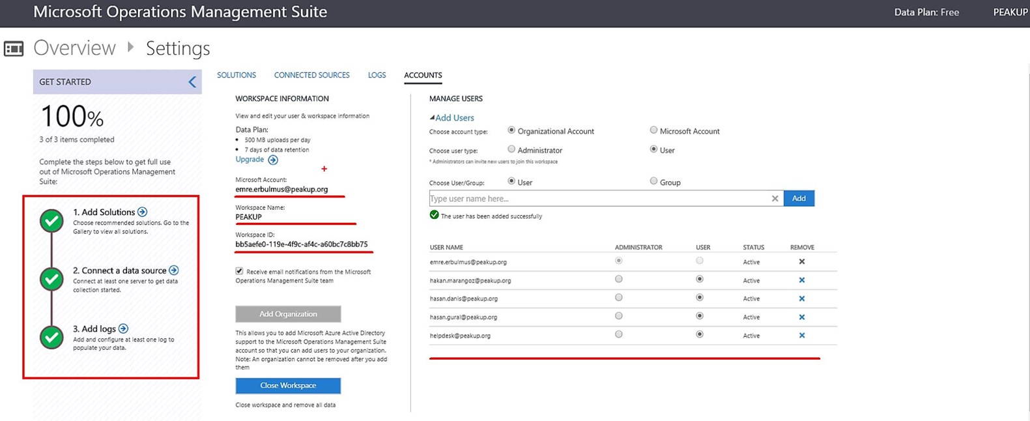Set hasan.gural@peakup.org as Administrator
The width and height of the screenshot is (1030, 421).
click(619, 316)
